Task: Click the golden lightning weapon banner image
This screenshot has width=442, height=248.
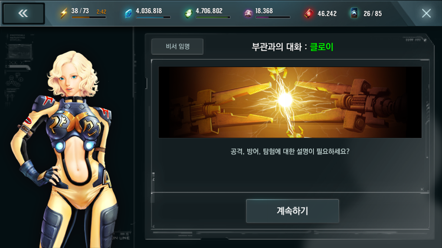Action: [290, 102]
